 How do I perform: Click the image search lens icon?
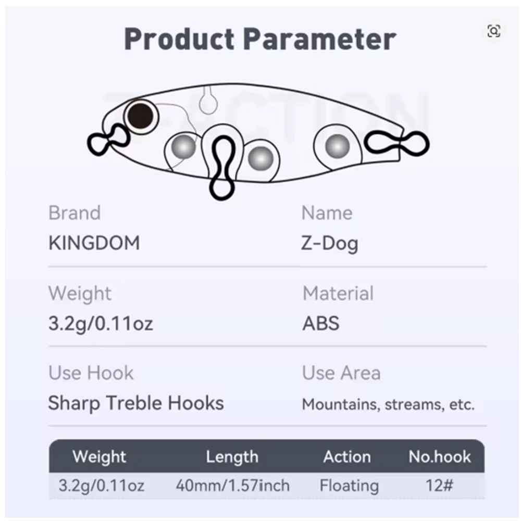[494, 31]
